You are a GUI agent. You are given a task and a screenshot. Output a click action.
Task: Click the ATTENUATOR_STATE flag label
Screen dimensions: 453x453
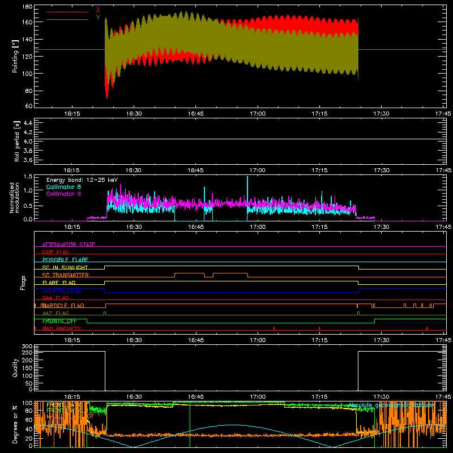click(69, 245)
